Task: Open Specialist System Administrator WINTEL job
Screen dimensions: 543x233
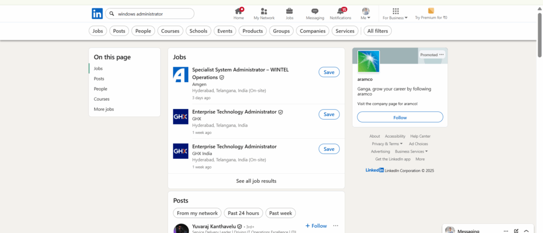Action: coord(240,73)
